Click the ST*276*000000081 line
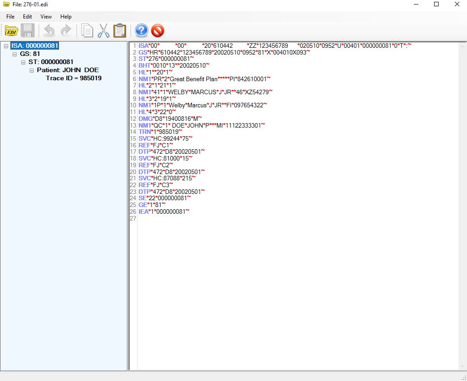Image resolution: width=467 pixels, height=381 pixels. click(x=166, y=59)
